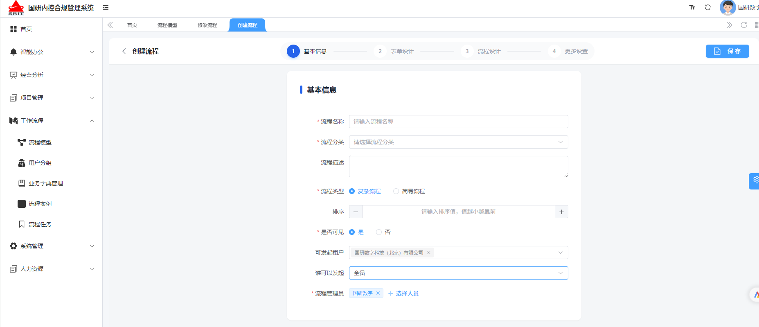Select 是 for 是否可见
The width and height of the screenshot is (759, 327).
tap(356, 232)
